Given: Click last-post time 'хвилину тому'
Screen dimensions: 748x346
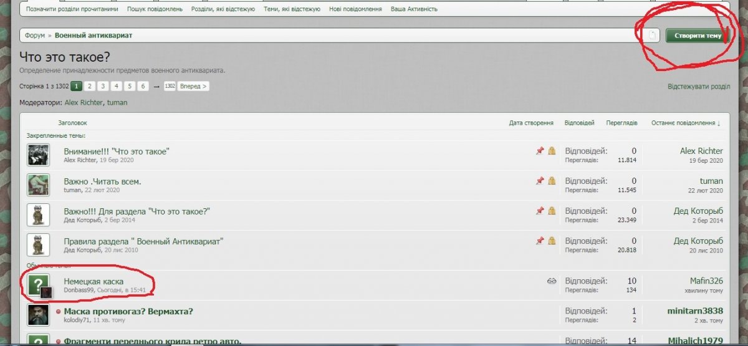Looking at the screenshot, I should [704, 291].
